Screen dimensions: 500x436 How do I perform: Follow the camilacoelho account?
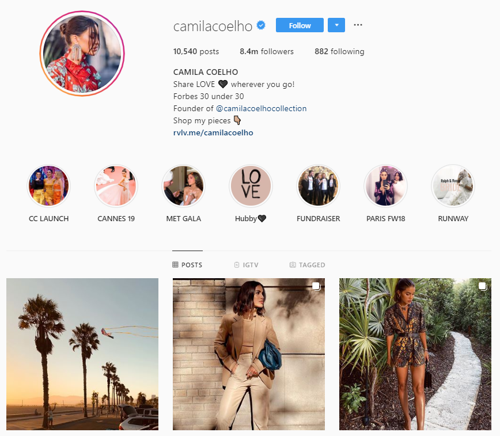300,25
